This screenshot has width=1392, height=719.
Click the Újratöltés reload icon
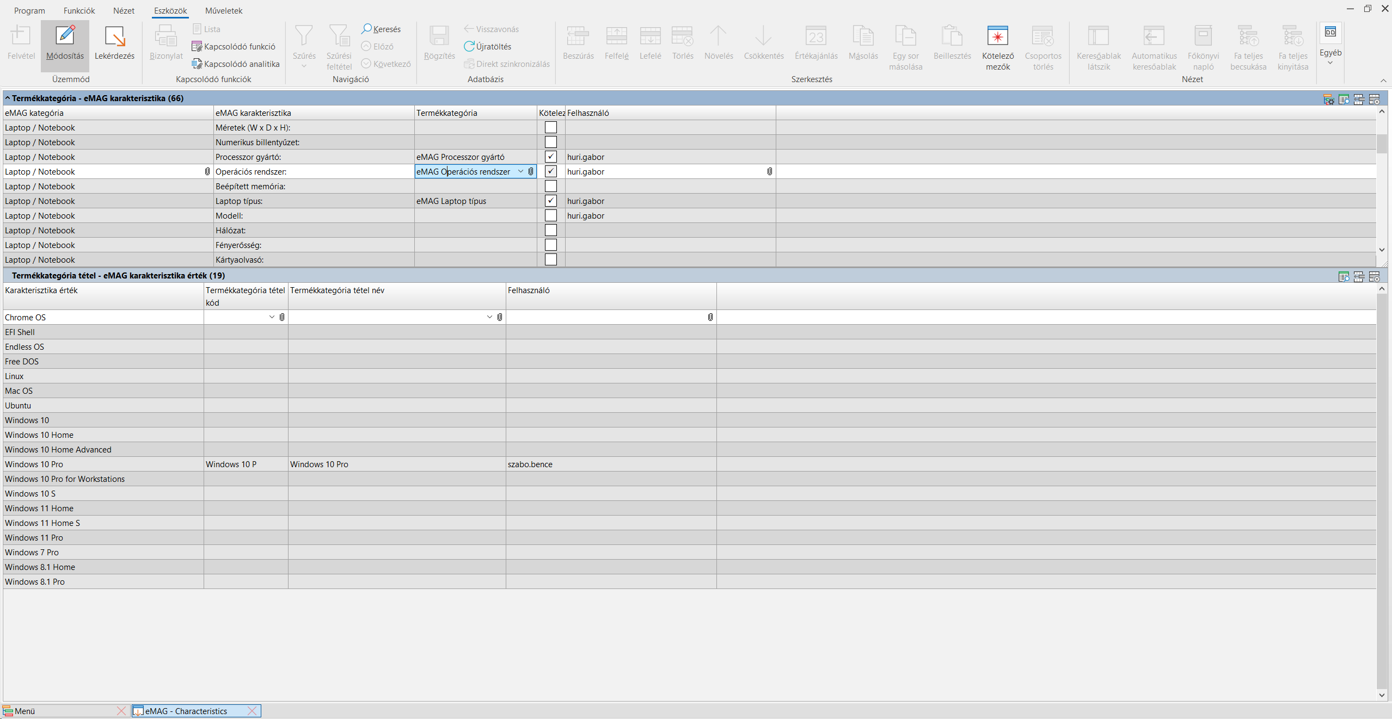[x=487, y=46]
